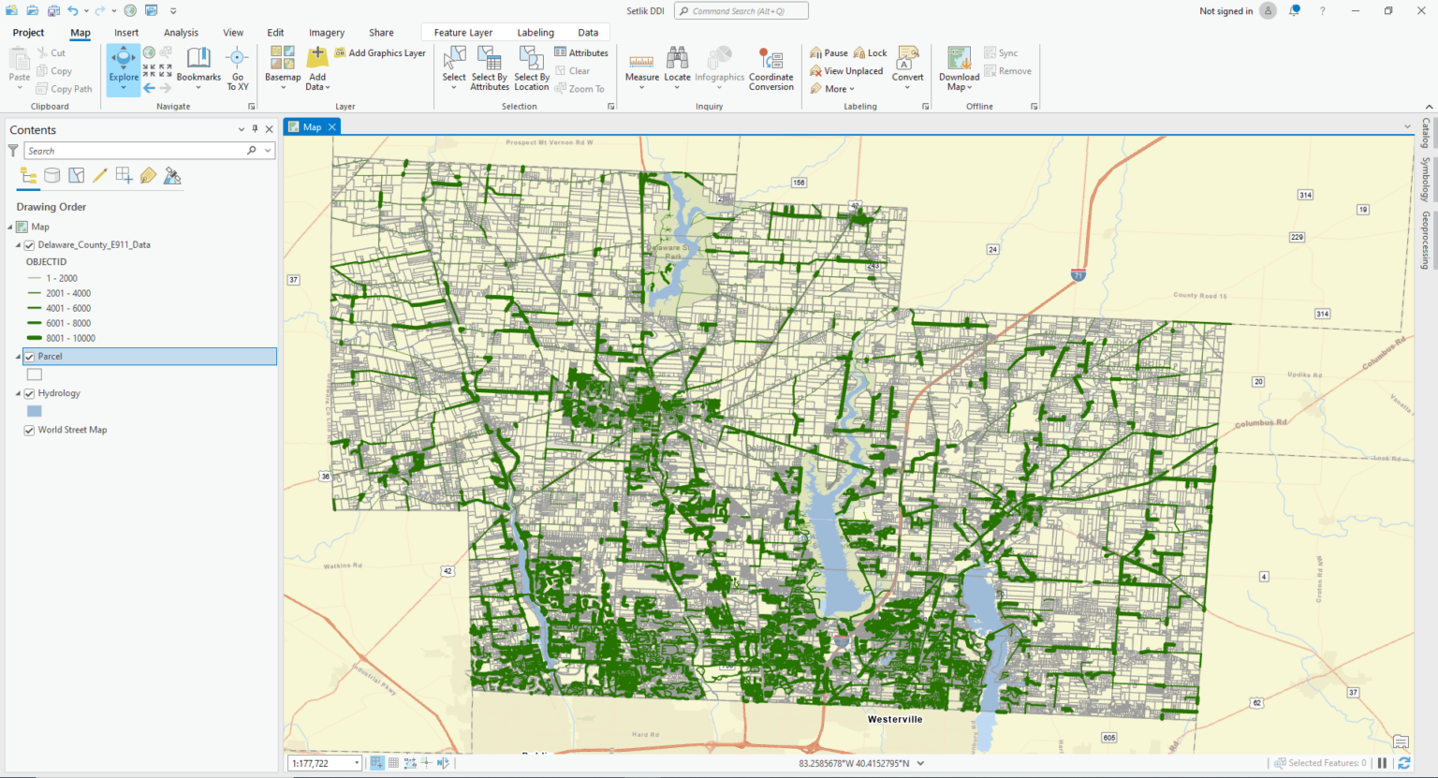The image size is (1438, 778).
Task: Open the Bookmarks gallery
Action: click(198, 66)
